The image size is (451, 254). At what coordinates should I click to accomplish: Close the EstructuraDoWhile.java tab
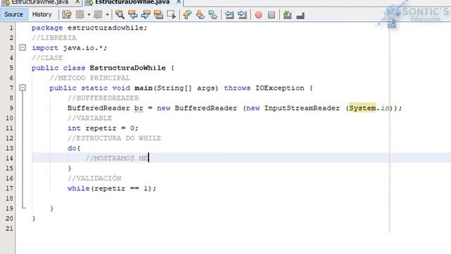pyautogui.click(x=178, y=2)
